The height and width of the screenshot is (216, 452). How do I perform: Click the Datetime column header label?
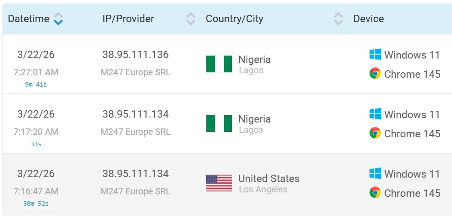click(29, 19)
